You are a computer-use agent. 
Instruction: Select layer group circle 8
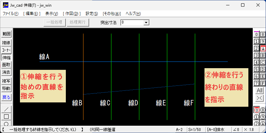pyautogui.click(x=263, y=110)
